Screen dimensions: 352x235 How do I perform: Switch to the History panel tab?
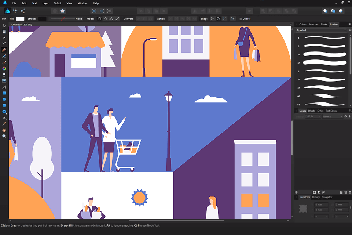[x=316, y=197]
